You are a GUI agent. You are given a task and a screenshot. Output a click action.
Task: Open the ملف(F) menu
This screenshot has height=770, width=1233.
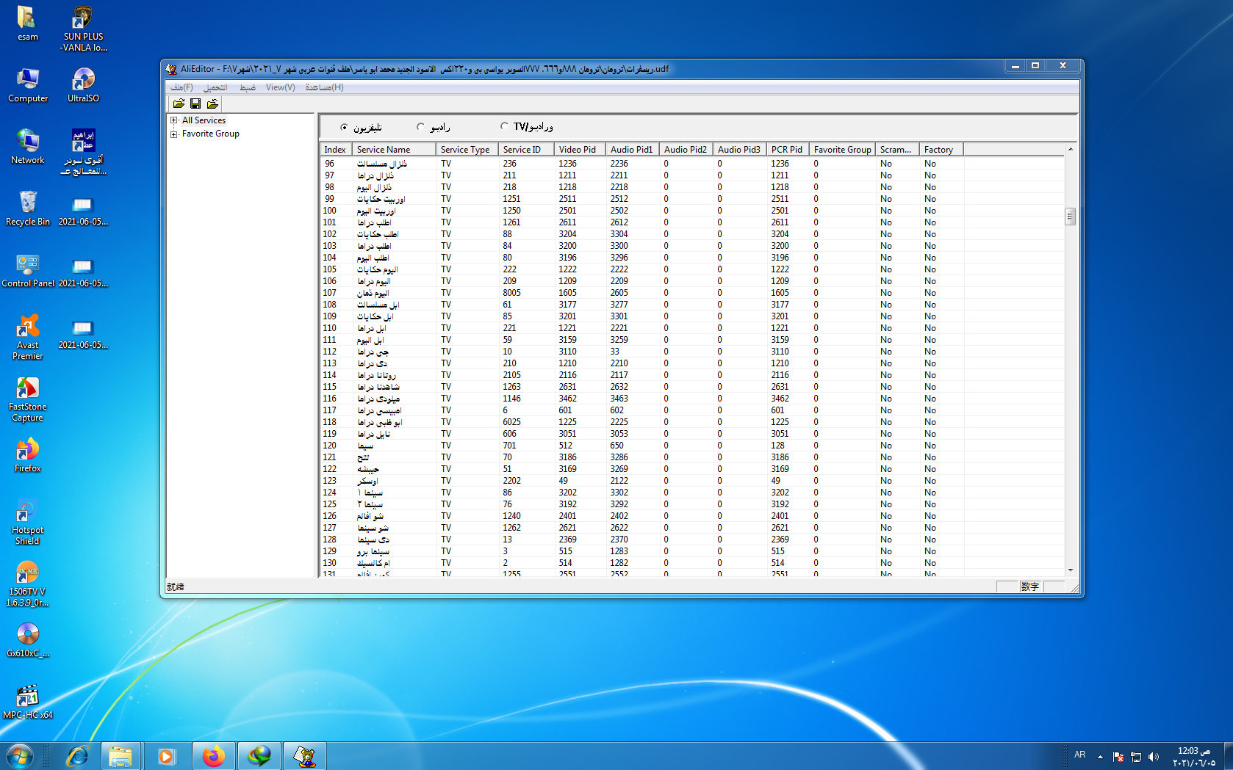(182, 87)
